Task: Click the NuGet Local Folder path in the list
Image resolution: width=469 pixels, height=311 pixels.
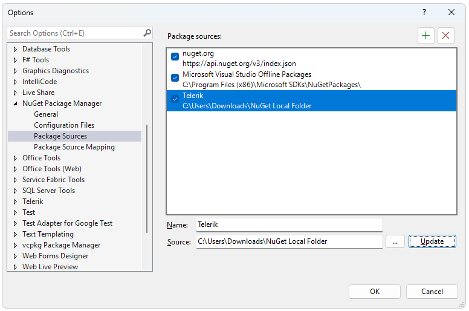Action: (247, 106)
